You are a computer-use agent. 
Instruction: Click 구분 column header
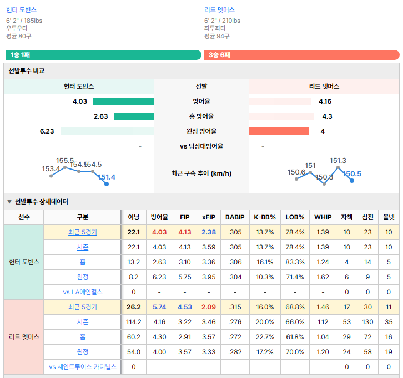click(83, 217)
